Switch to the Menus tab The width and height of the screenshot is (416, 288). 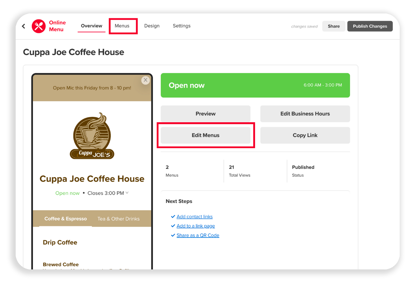122,26
